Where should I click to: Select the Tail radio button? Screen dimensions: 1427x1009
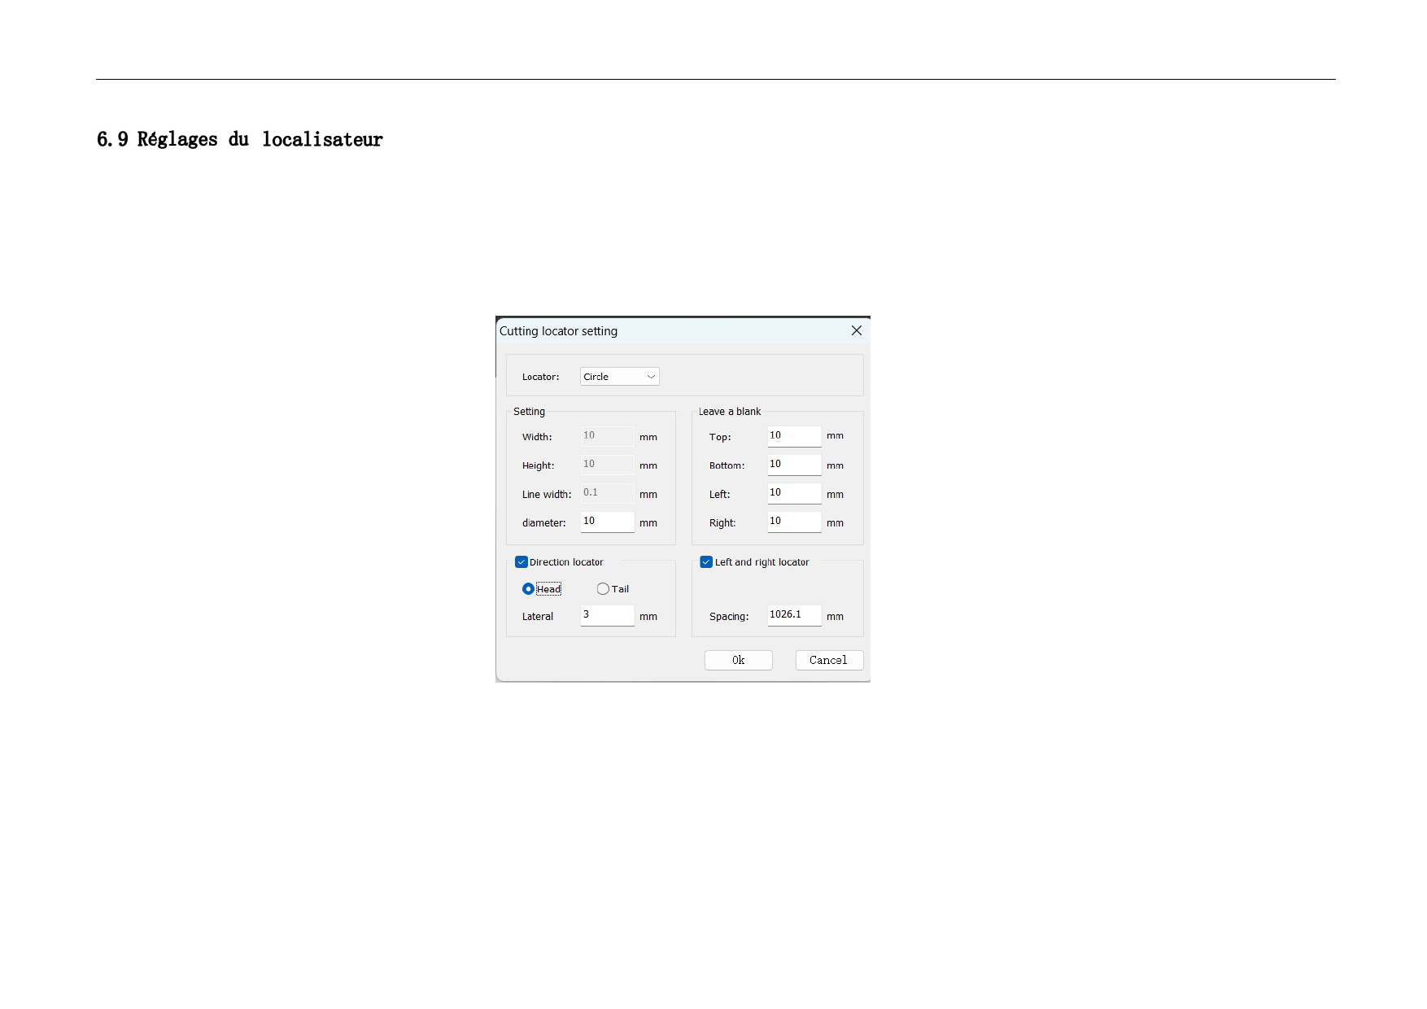[x=603, y=589]
